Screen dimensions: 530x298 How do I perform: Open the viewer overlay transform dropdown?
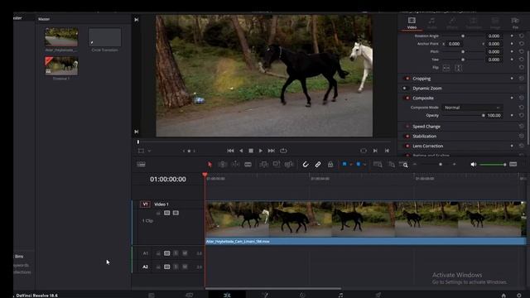149,151
